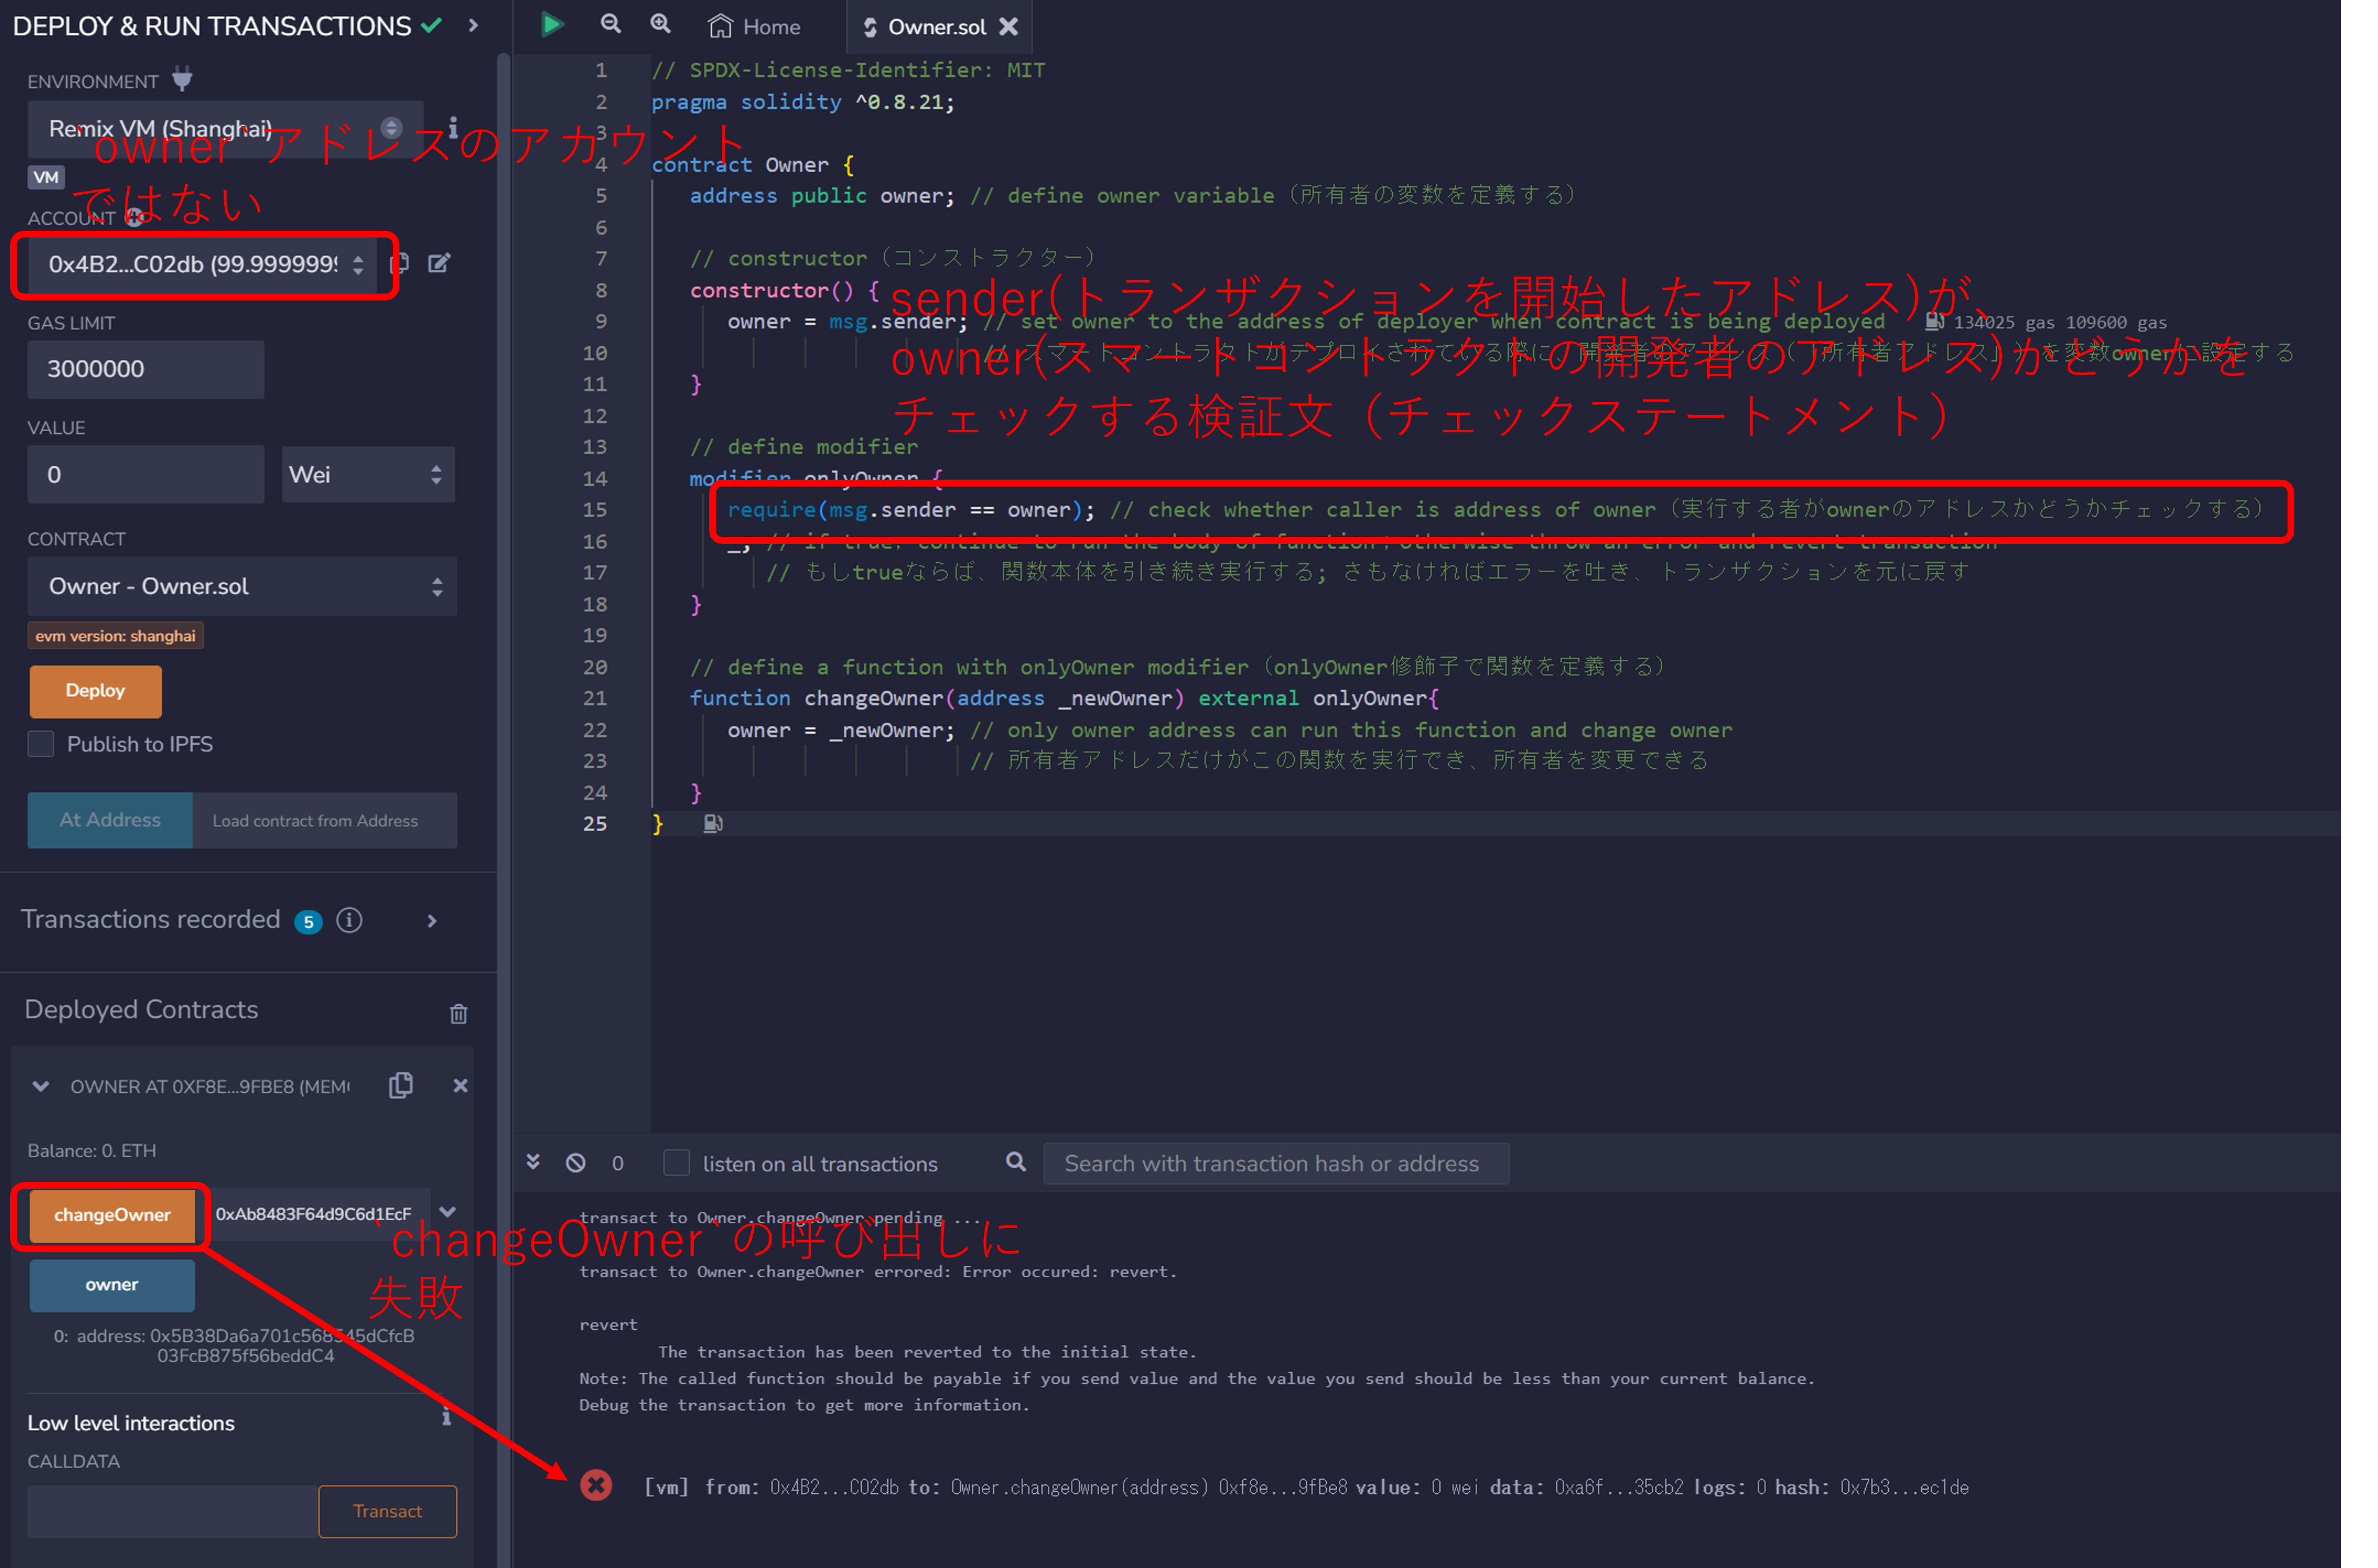This screenshot has height=1568, width=2378.
Task: Click the orange Deploy button
Action: [96, 691]
